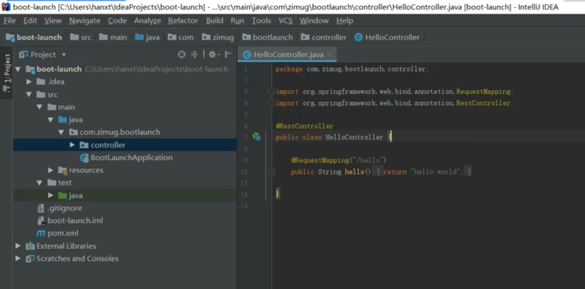Click the collapse all icon in Project panel
Viewport: 585px width, 289px height.
(194, 54)
